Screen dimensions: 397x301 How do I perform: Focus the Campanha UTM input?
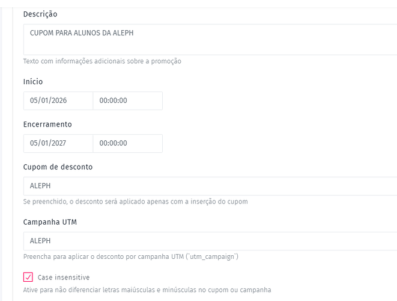click(x=210, y=241)
